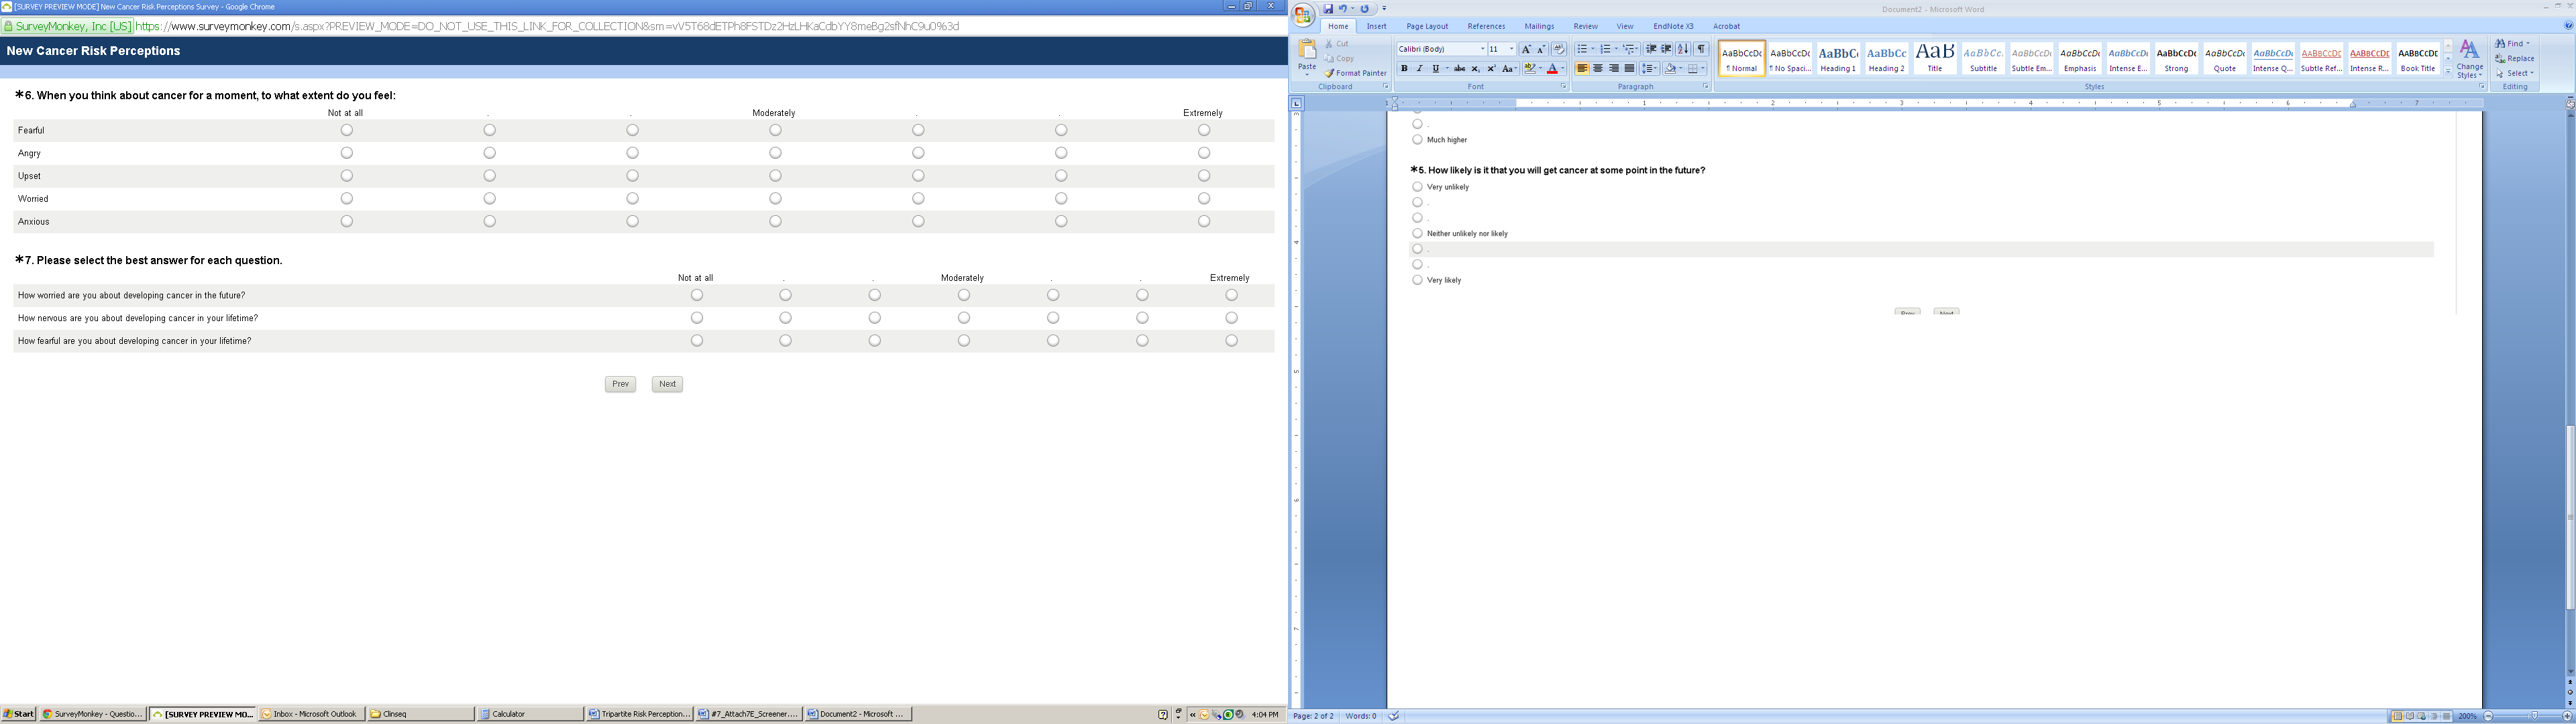Toggle bold formatting in Word ribbon
Screen dimensions: 2576x724
click(x=1403, y=69)
